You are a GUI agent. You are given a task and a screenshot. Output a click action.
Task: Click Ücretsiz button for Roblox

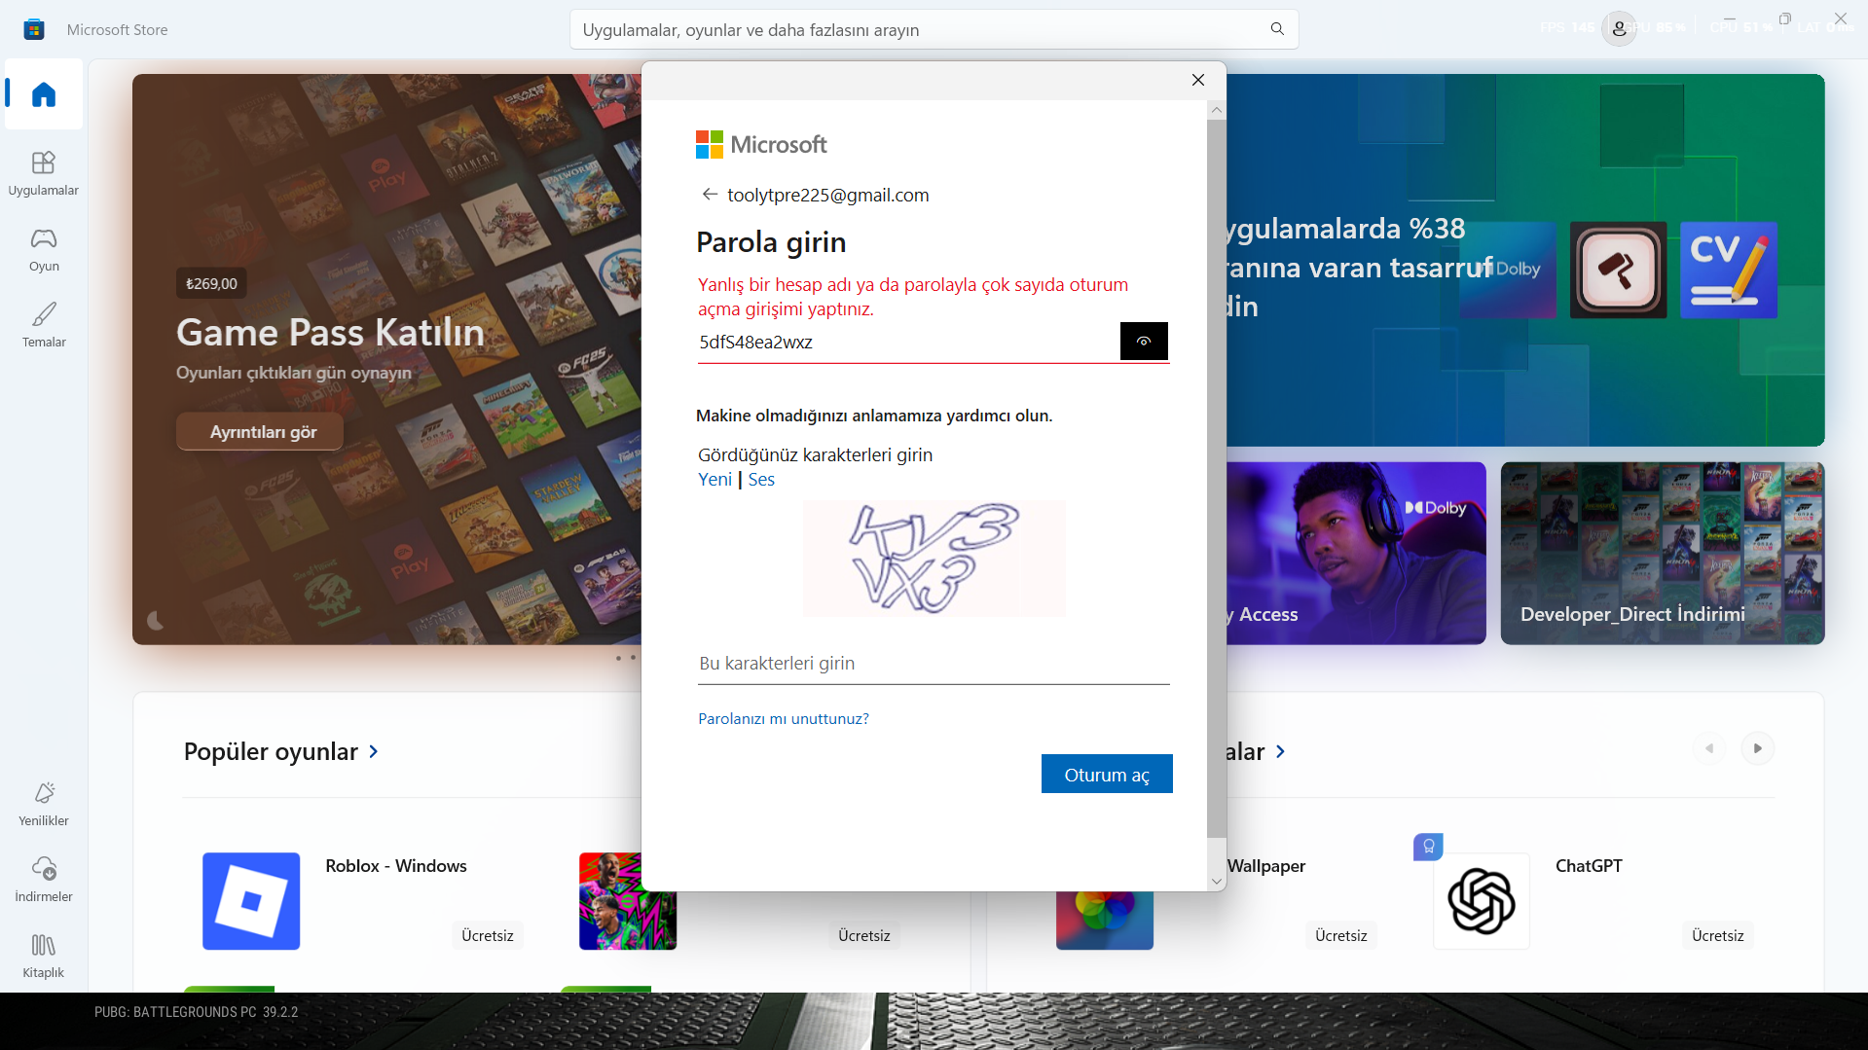488,935
